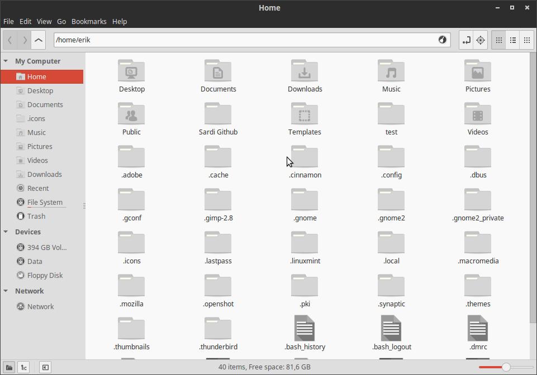Open Floppy Disk in the sidebar
The height and width of the screenshot is (375, 537).
[x=42, y=276]
